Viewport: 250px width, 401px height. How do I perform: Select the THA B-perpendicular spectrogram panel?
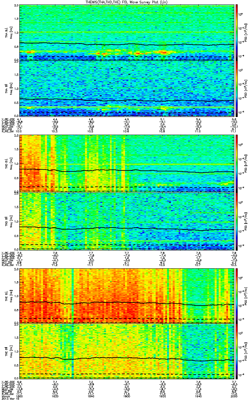126,33
